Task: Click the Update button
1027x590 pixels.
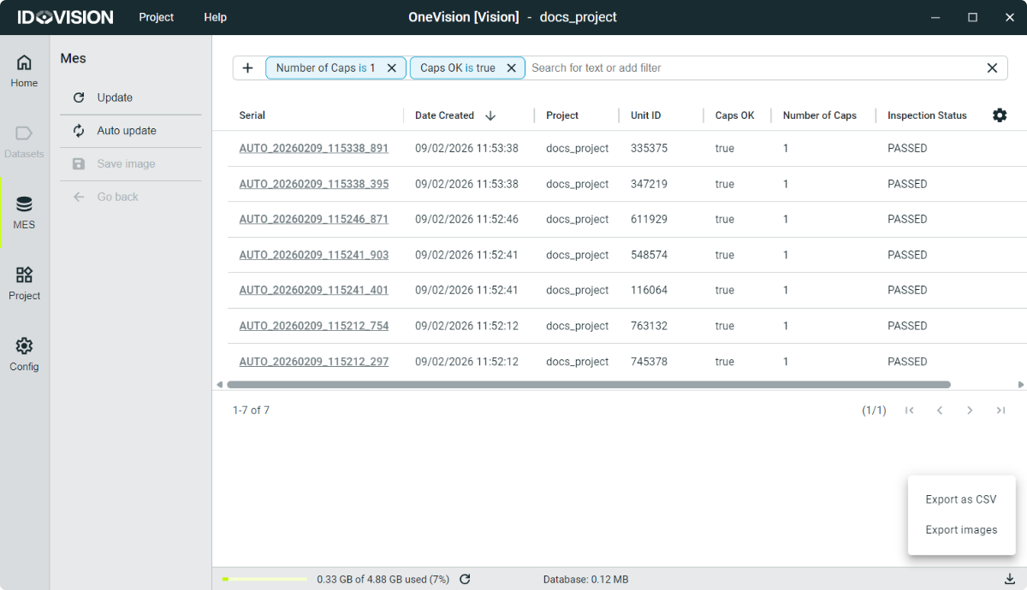Action: 115,97
